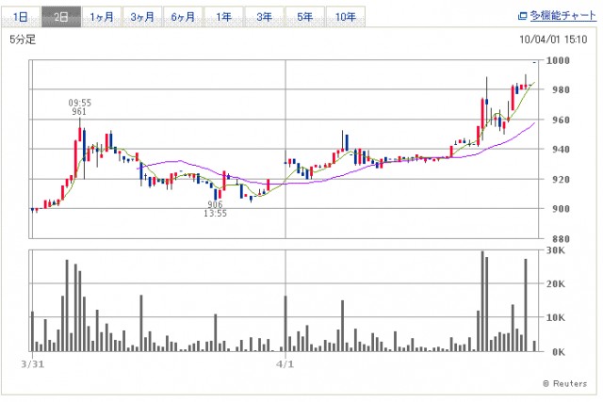The image size is (603, 402).
Task: Click the 920 price axis label
Action: (561, 180)
